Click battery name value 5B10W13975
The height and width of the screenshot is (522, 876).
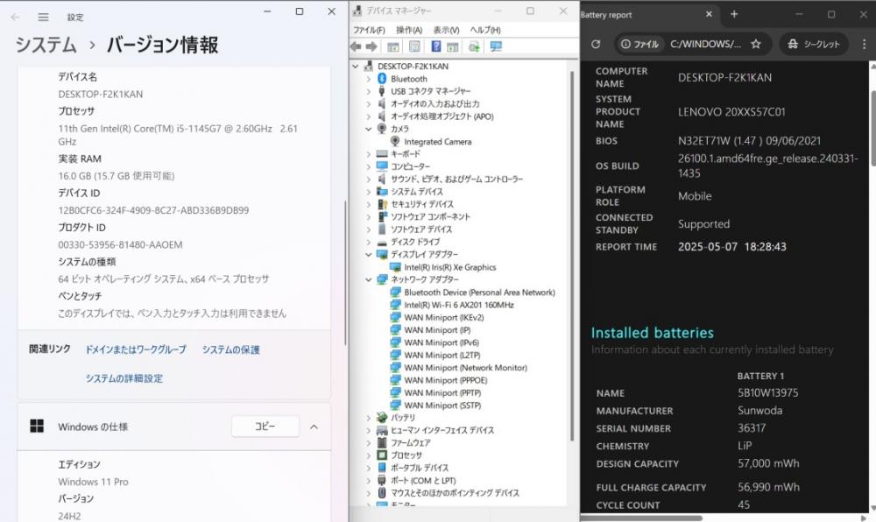[767, 392]
